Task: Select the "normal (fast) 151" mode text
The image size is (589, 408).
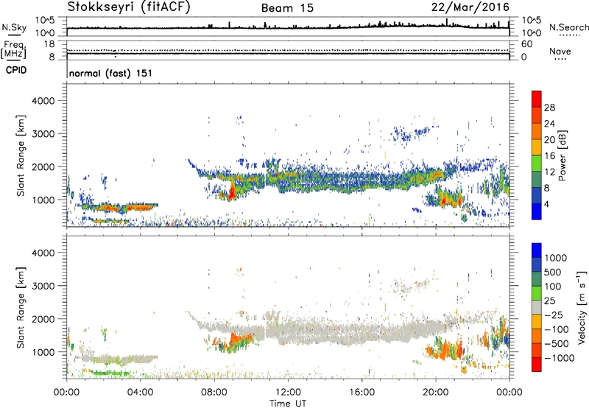Action: (111, 73)
